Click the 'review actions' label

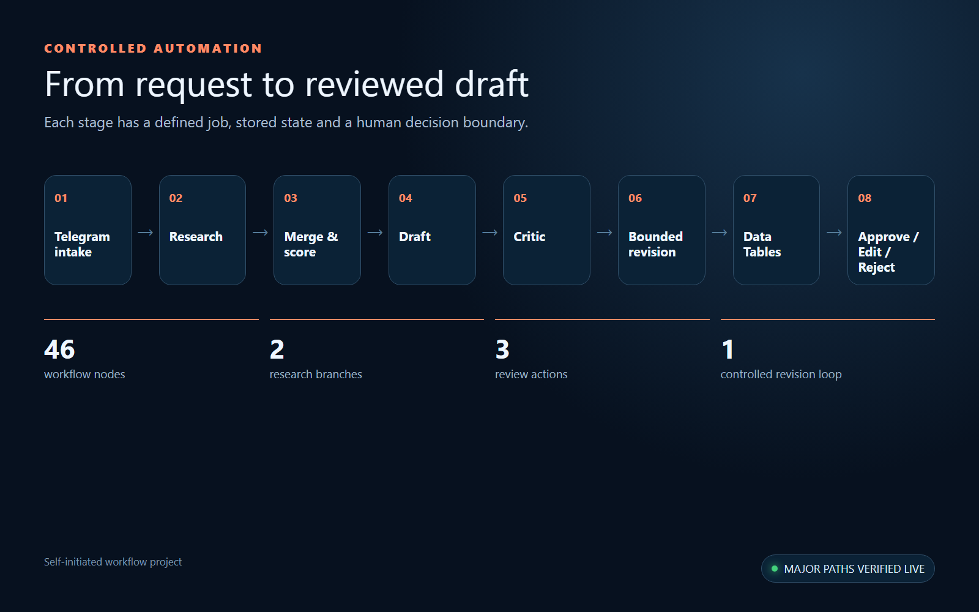point(531,374)
